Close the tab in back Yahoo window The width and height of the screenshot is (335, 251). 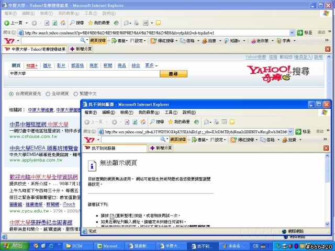pyautogui.click(x=328, y=49)
